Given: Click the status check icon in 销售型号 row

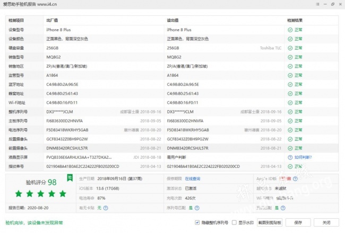Looking at the screenshot, I should [x=290, y=57].
